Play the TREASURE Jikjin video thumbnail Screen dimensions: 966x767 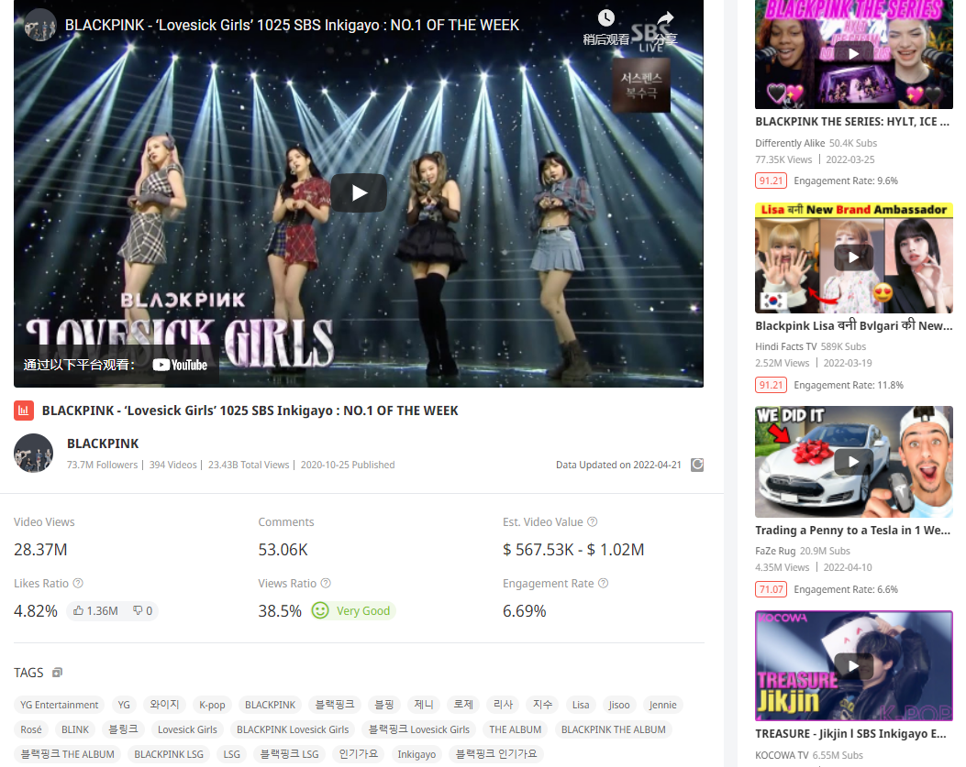click(x=853, y=666)
